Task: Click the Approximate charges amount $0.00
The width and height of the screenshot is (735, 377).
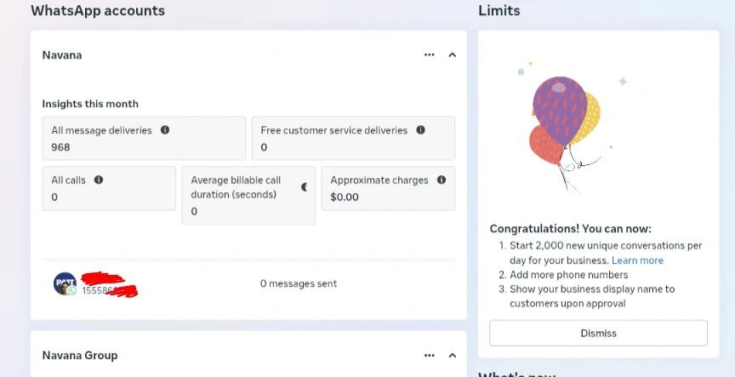Action: click(345, 197)
